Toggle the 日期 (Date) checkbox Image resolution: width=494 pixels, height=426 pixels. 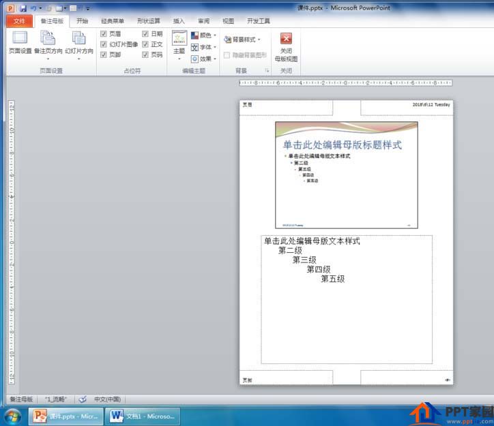(145, 33)
